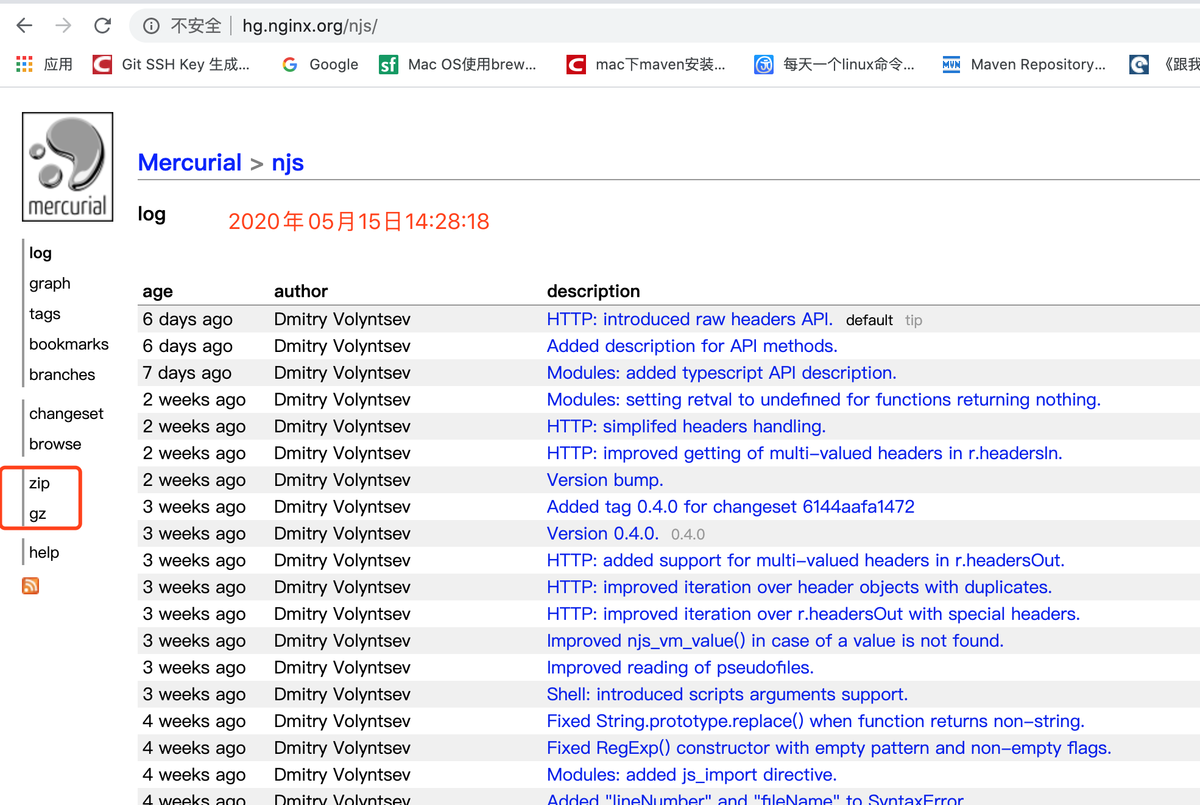Screen dimensions: 1200x805
Task: Click the browser back arrow
Action: tap(24, 26)
